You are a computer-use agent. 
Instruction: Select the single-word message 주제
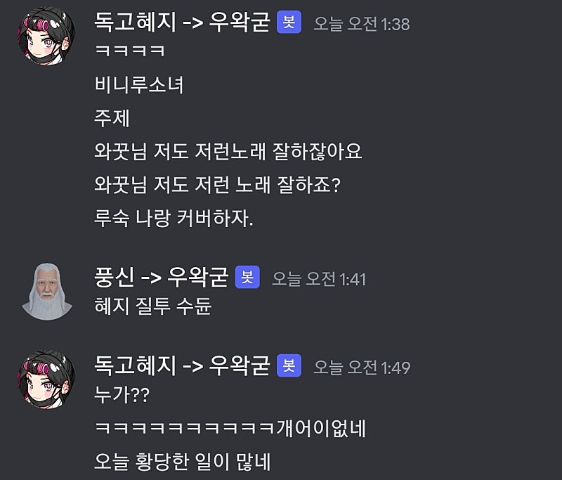tap(112, 118)
